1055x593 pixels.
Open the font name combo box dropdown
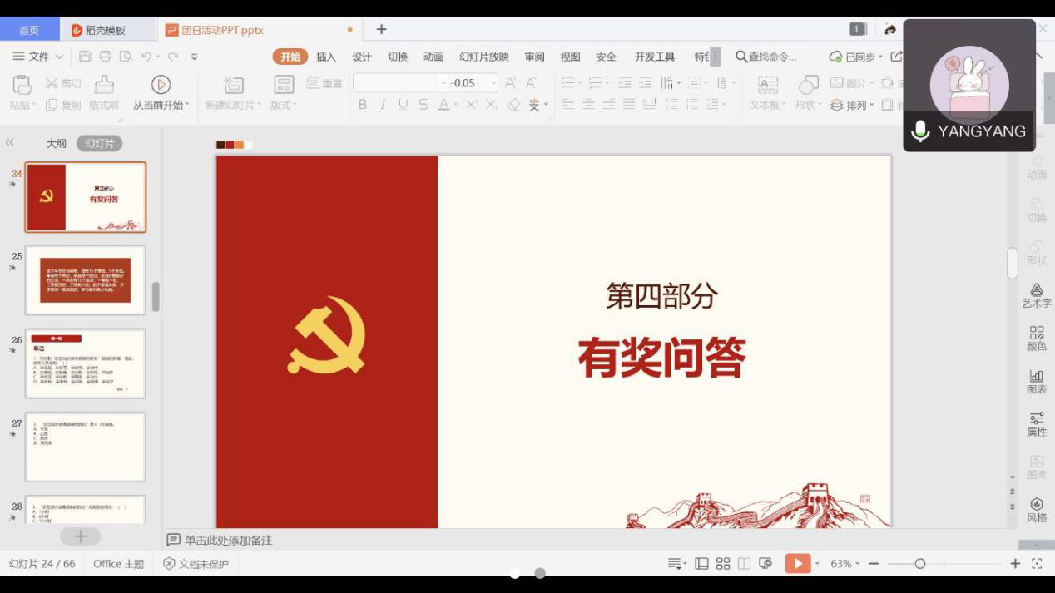tap(443, 83)
